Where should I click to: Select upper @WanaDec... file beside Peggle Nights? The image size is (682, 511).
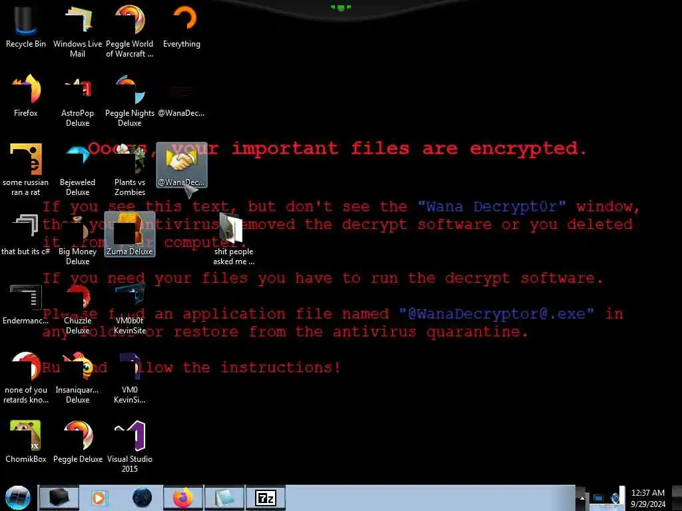(181, 101)
